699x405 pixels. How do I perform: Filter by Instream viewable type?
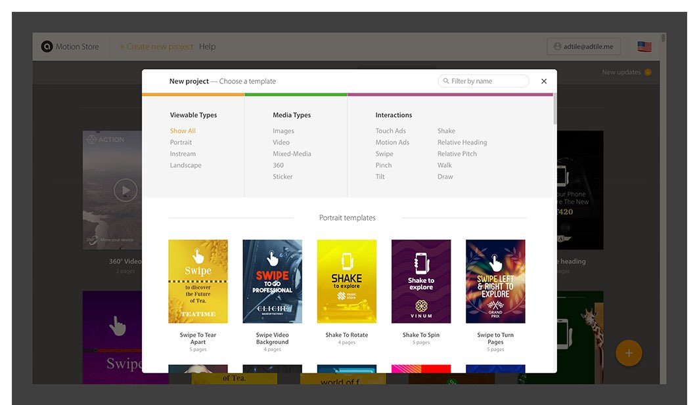point(183,154)
